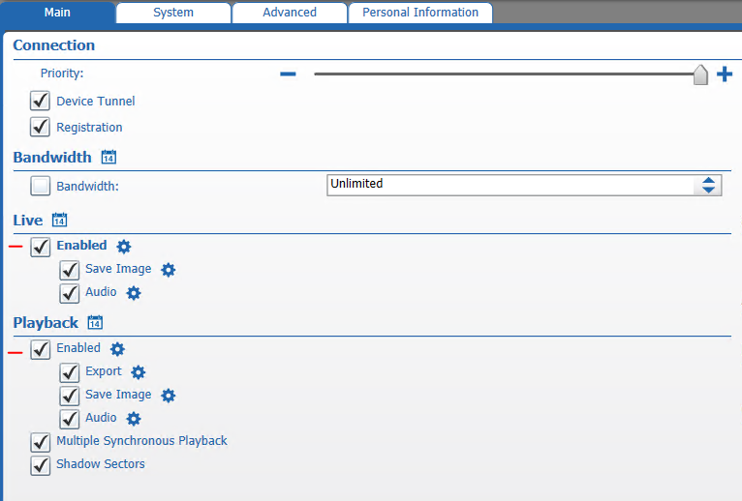The height and width of the screenshot is (501, 742).
Task: Click the bandwidth dropdown spinner arrows
Action: [709, 185]
